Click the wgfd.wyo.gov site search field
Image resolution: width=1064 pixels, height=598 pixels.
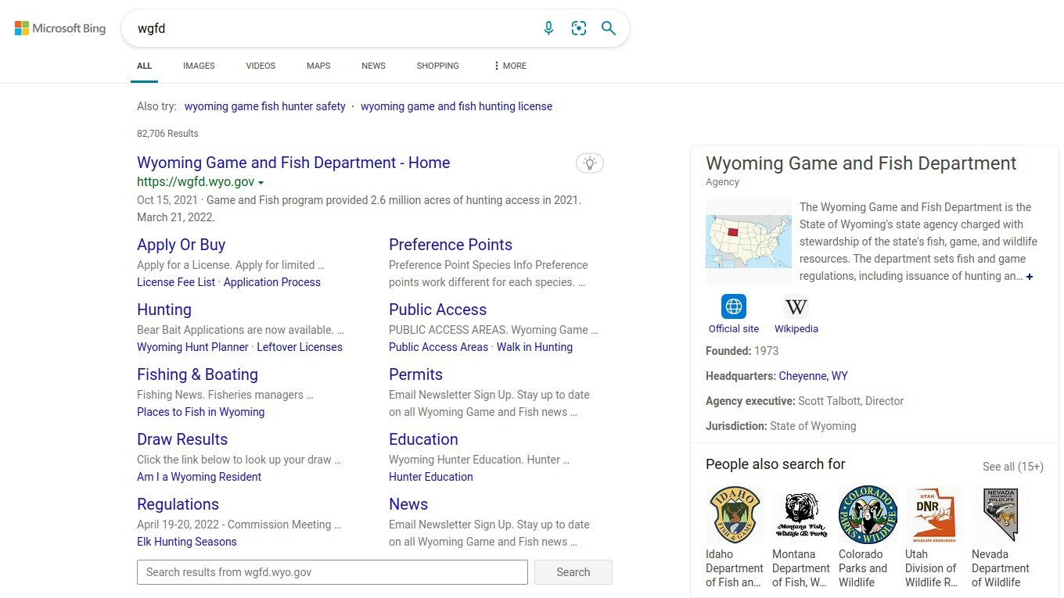(332, 572)
